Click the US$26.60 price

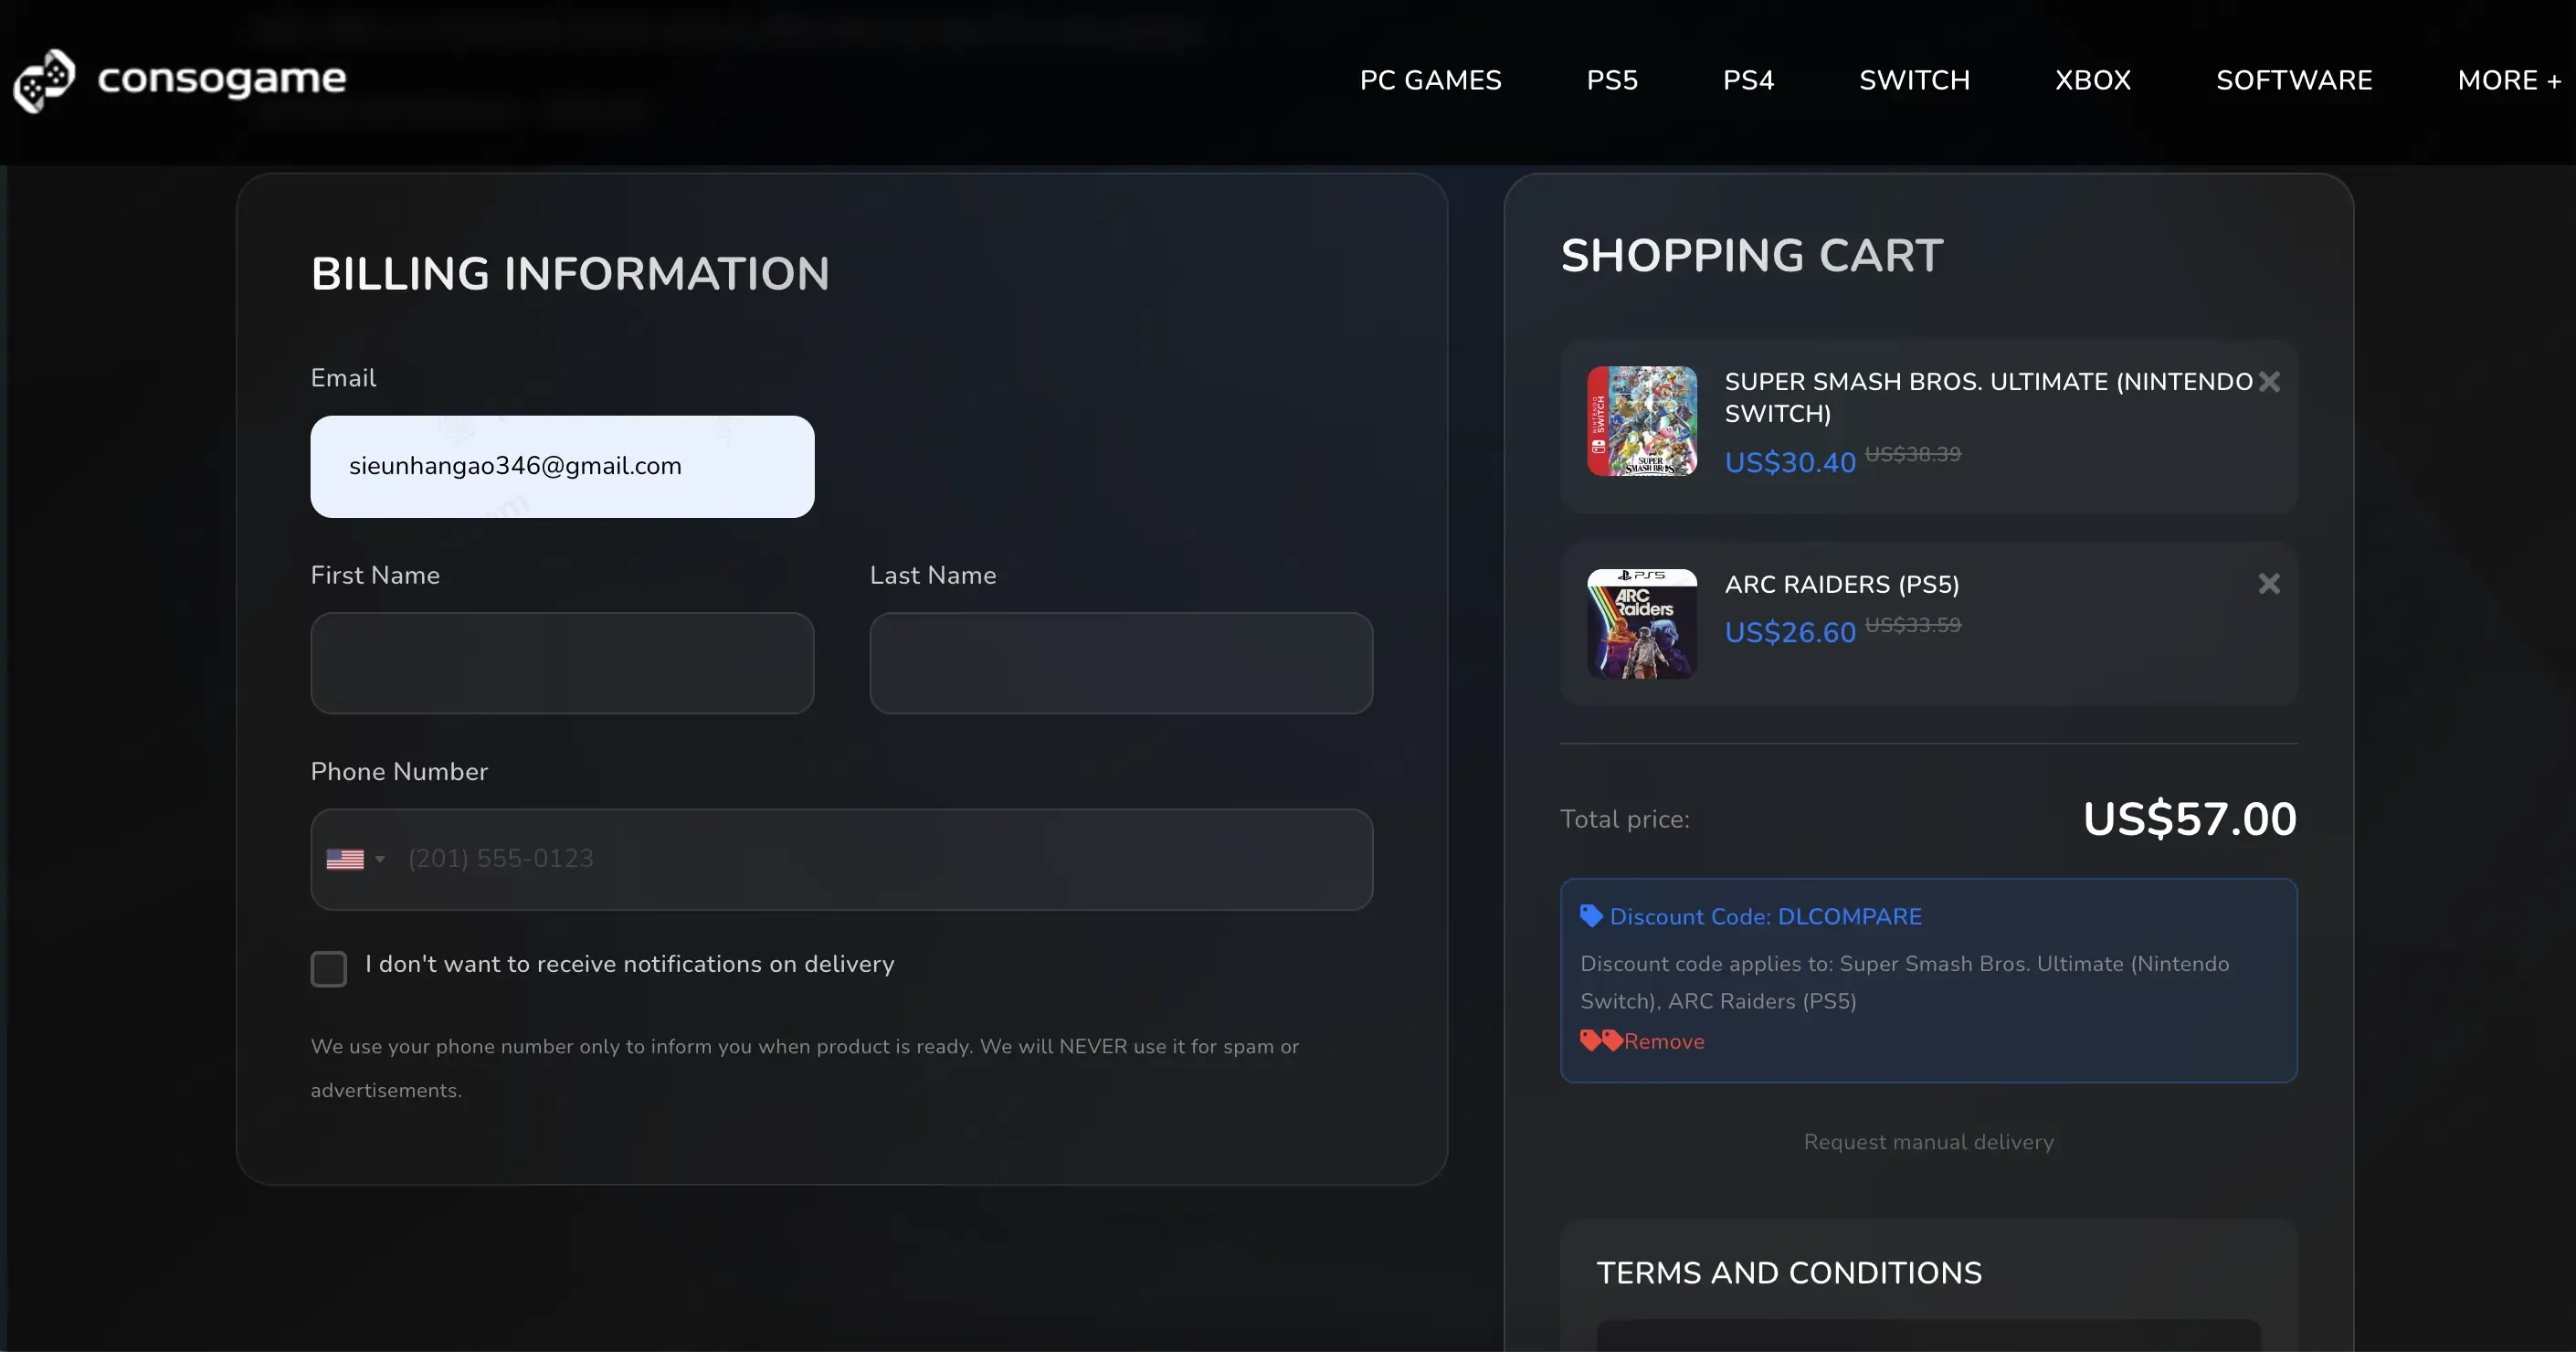click(1790, 633)
